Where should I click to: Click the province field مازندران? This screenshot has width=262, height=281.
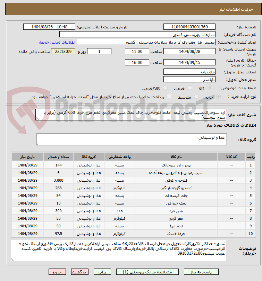189,72
